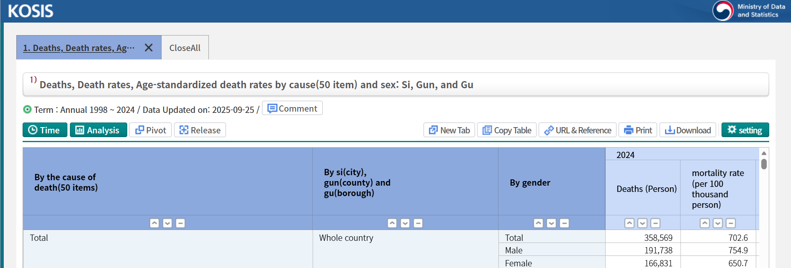Open URL & Reference

tap(578, 130)
